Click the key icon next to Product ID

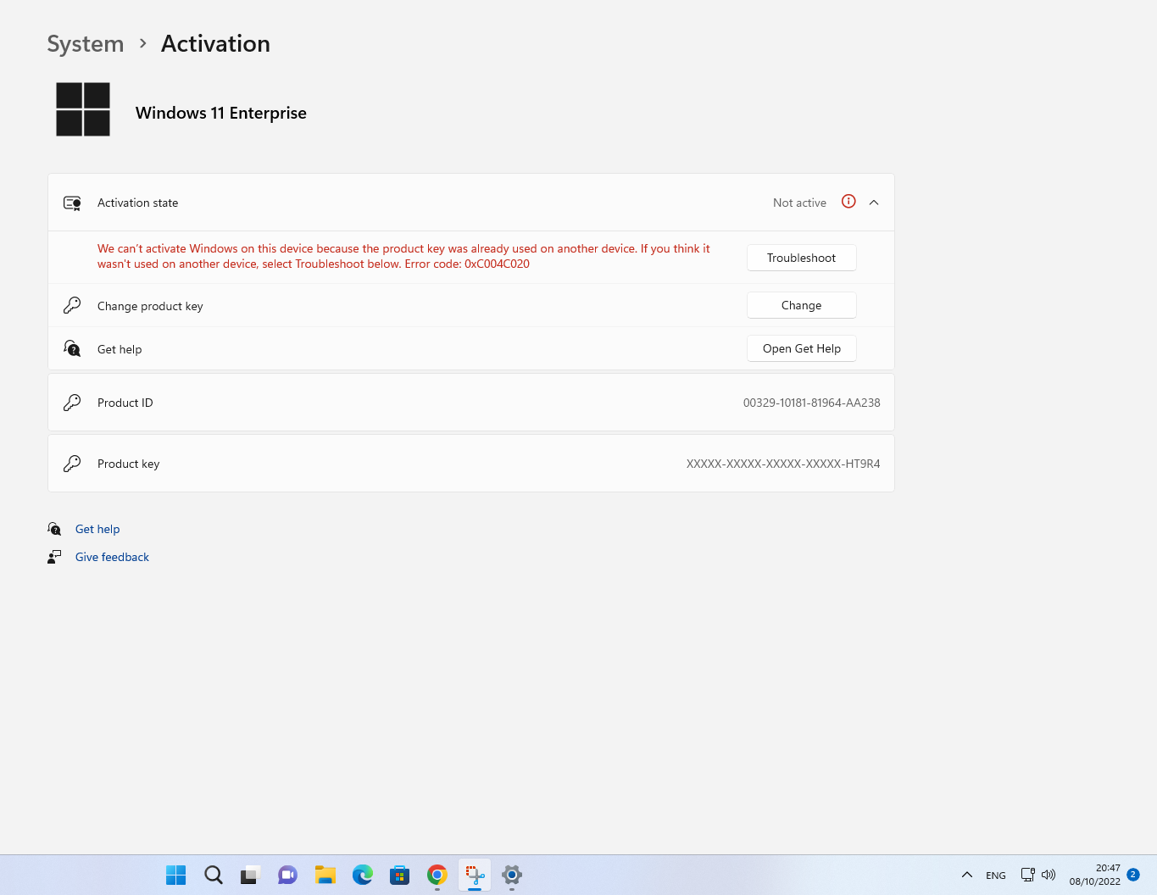[x=72, y=403]
